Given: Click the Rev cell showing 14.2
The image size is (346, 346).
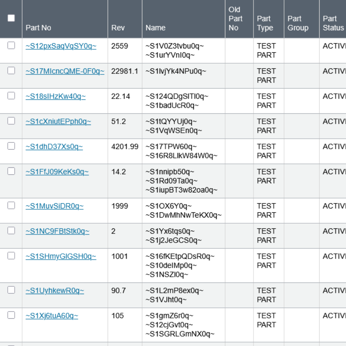Looking at the screenshot, I should (x=119, y=172).
